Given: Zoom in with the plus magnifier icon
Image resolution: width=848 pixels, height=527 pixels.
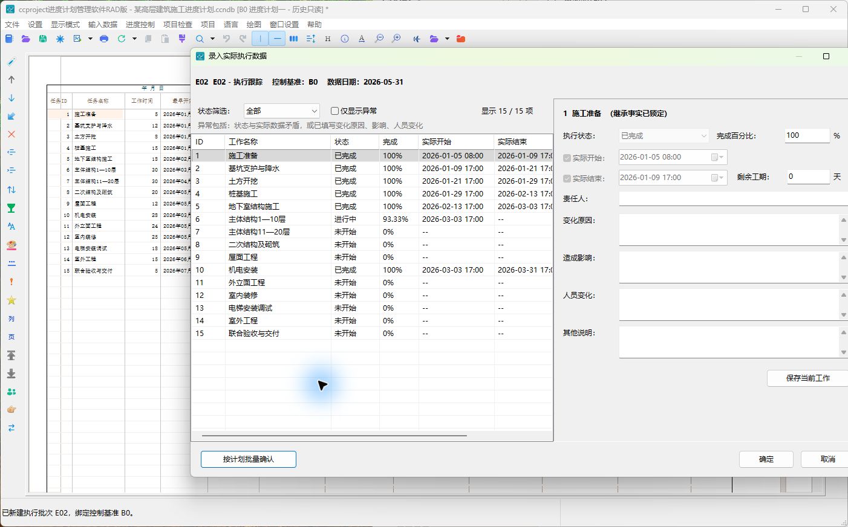Looking at the screenshot, I should (x=396, y=39).
